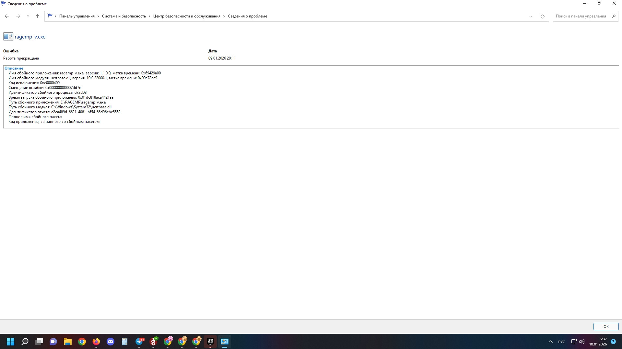622x349 pixels.
Task: Show hidden system tray icons
Action: coord(550,342)
